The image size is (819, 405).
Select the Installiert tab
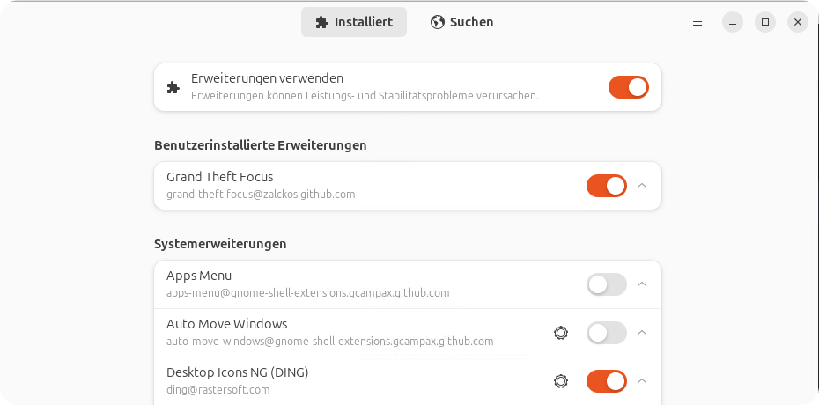coord(354,22)
